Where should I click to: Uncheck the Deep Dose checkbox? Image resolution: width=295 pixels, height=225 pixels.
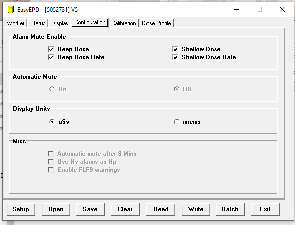coord(51,49)
